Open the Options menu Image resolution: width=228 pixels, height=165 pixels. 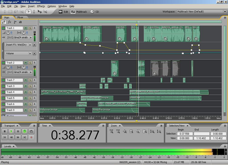(x=52, y=6)
